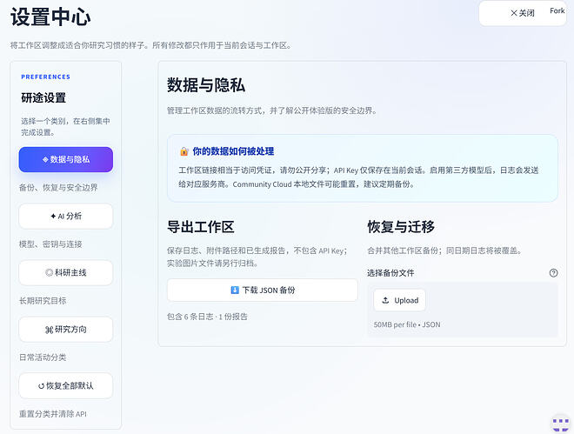Click the 日常活动分类 description

click(x=43, y=357)
